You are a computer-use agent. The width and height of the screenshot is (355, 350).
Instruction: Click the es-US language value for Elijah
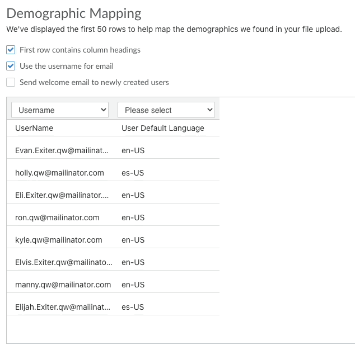pos(133,307)
